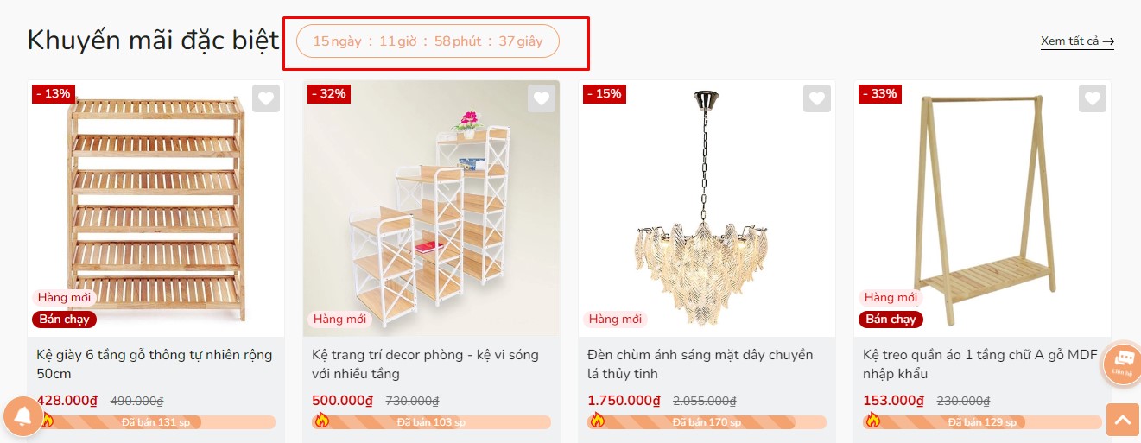Click the promotion countdown timer
Screen dimensions: 1141x443
(x=428, y=41)
